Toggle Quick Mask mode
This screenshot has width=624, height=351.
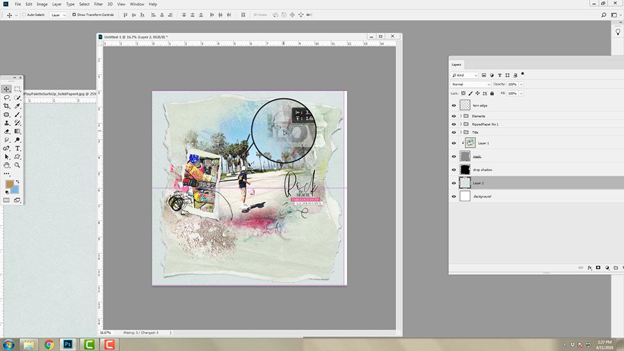point(7,200)
